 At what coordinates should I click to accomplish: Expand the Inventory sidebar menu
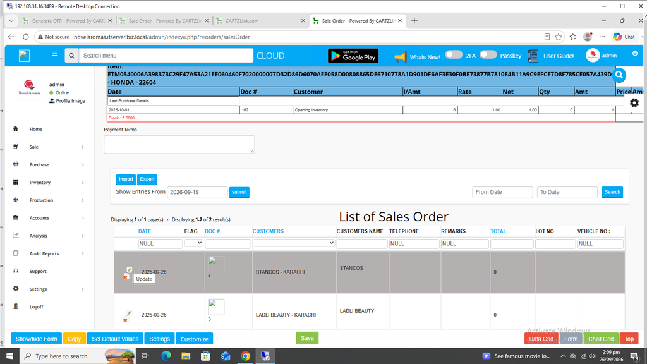pyautogui.click(x=49, y=183)
